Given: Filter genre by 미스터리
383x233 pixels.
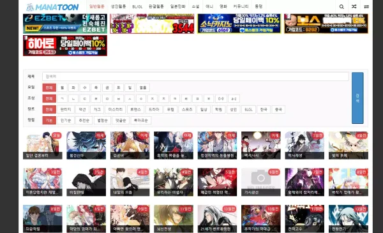Looking at the screenshot, I should pyautogui.click(x=116, y=109).
